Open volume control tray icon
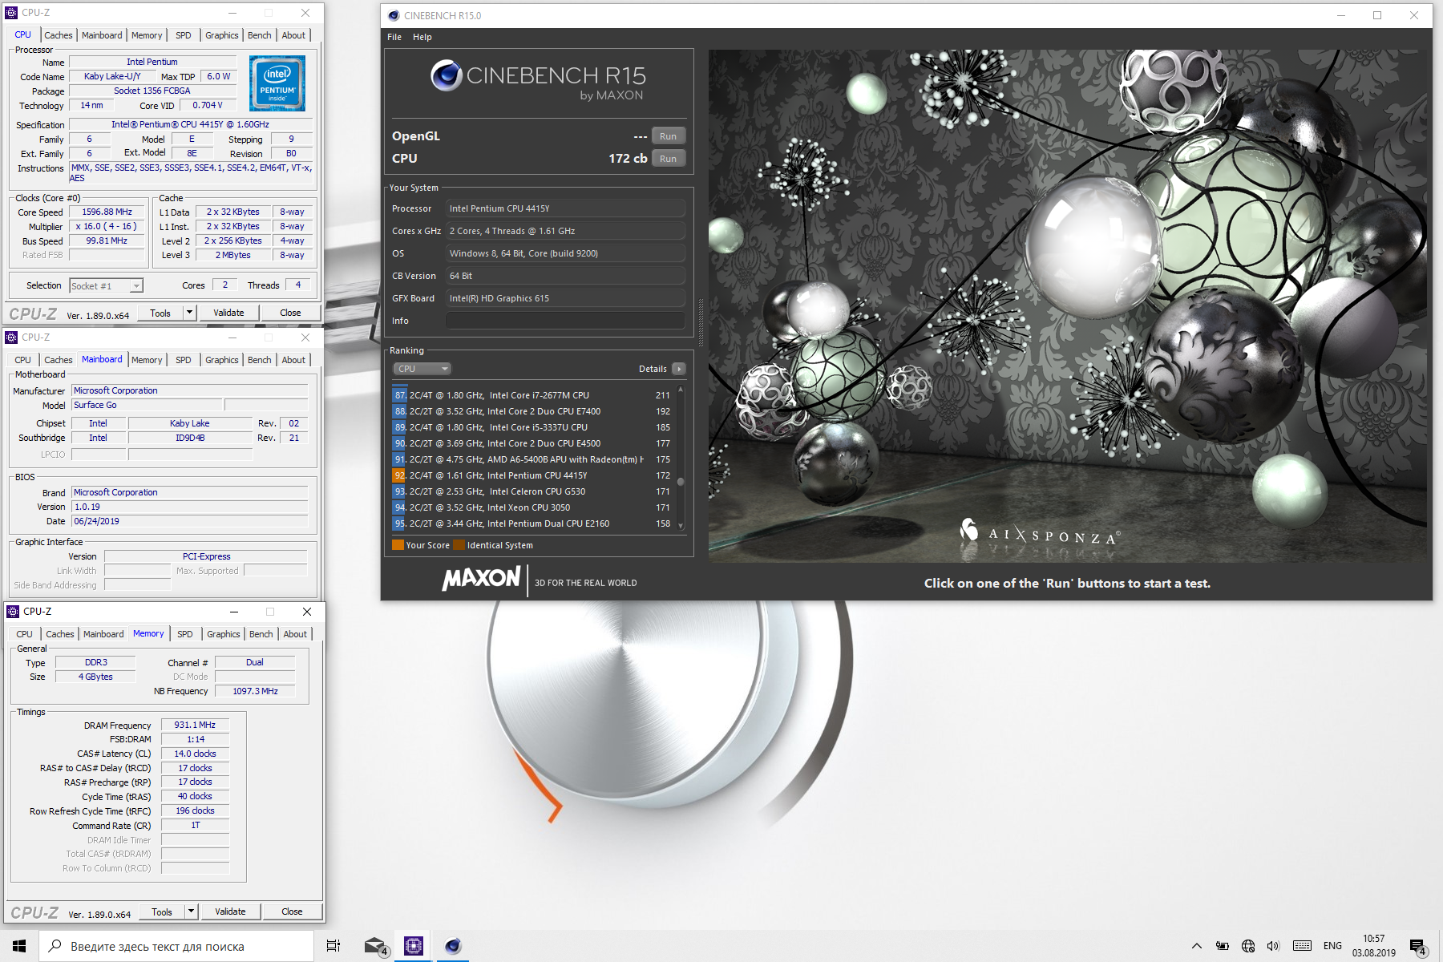Viewport: 1443px width, 962px height. (1274, 946)
